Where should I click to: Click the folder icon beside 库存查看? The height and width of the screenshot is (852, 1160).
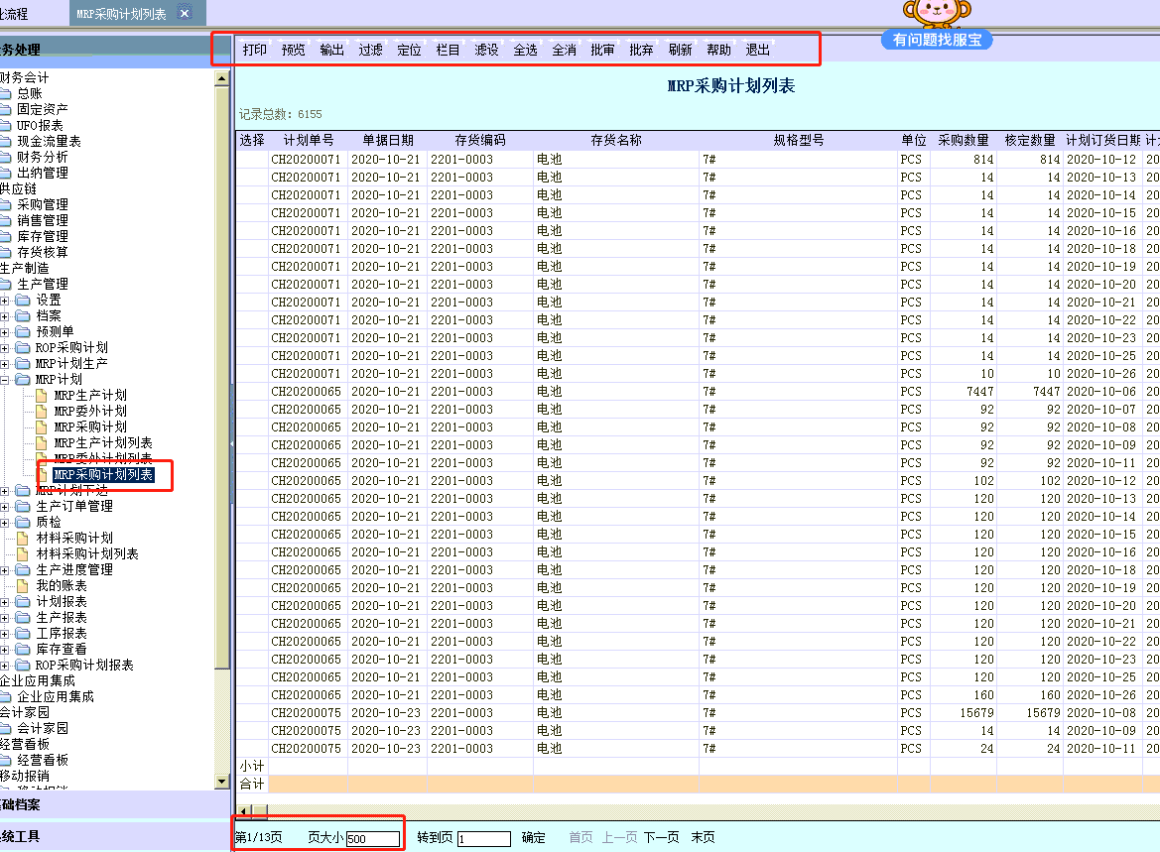[x=23, y=650]
